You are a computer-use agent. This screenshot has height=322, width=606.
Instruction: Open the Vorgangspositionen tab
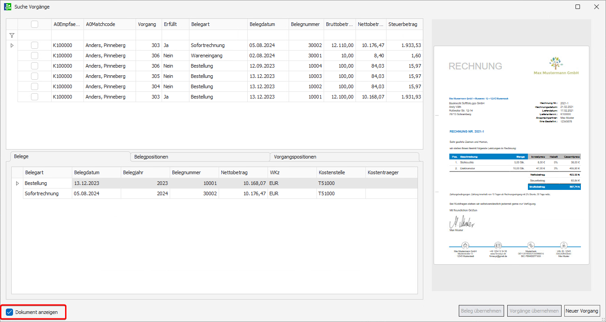[x=343, y=157]
